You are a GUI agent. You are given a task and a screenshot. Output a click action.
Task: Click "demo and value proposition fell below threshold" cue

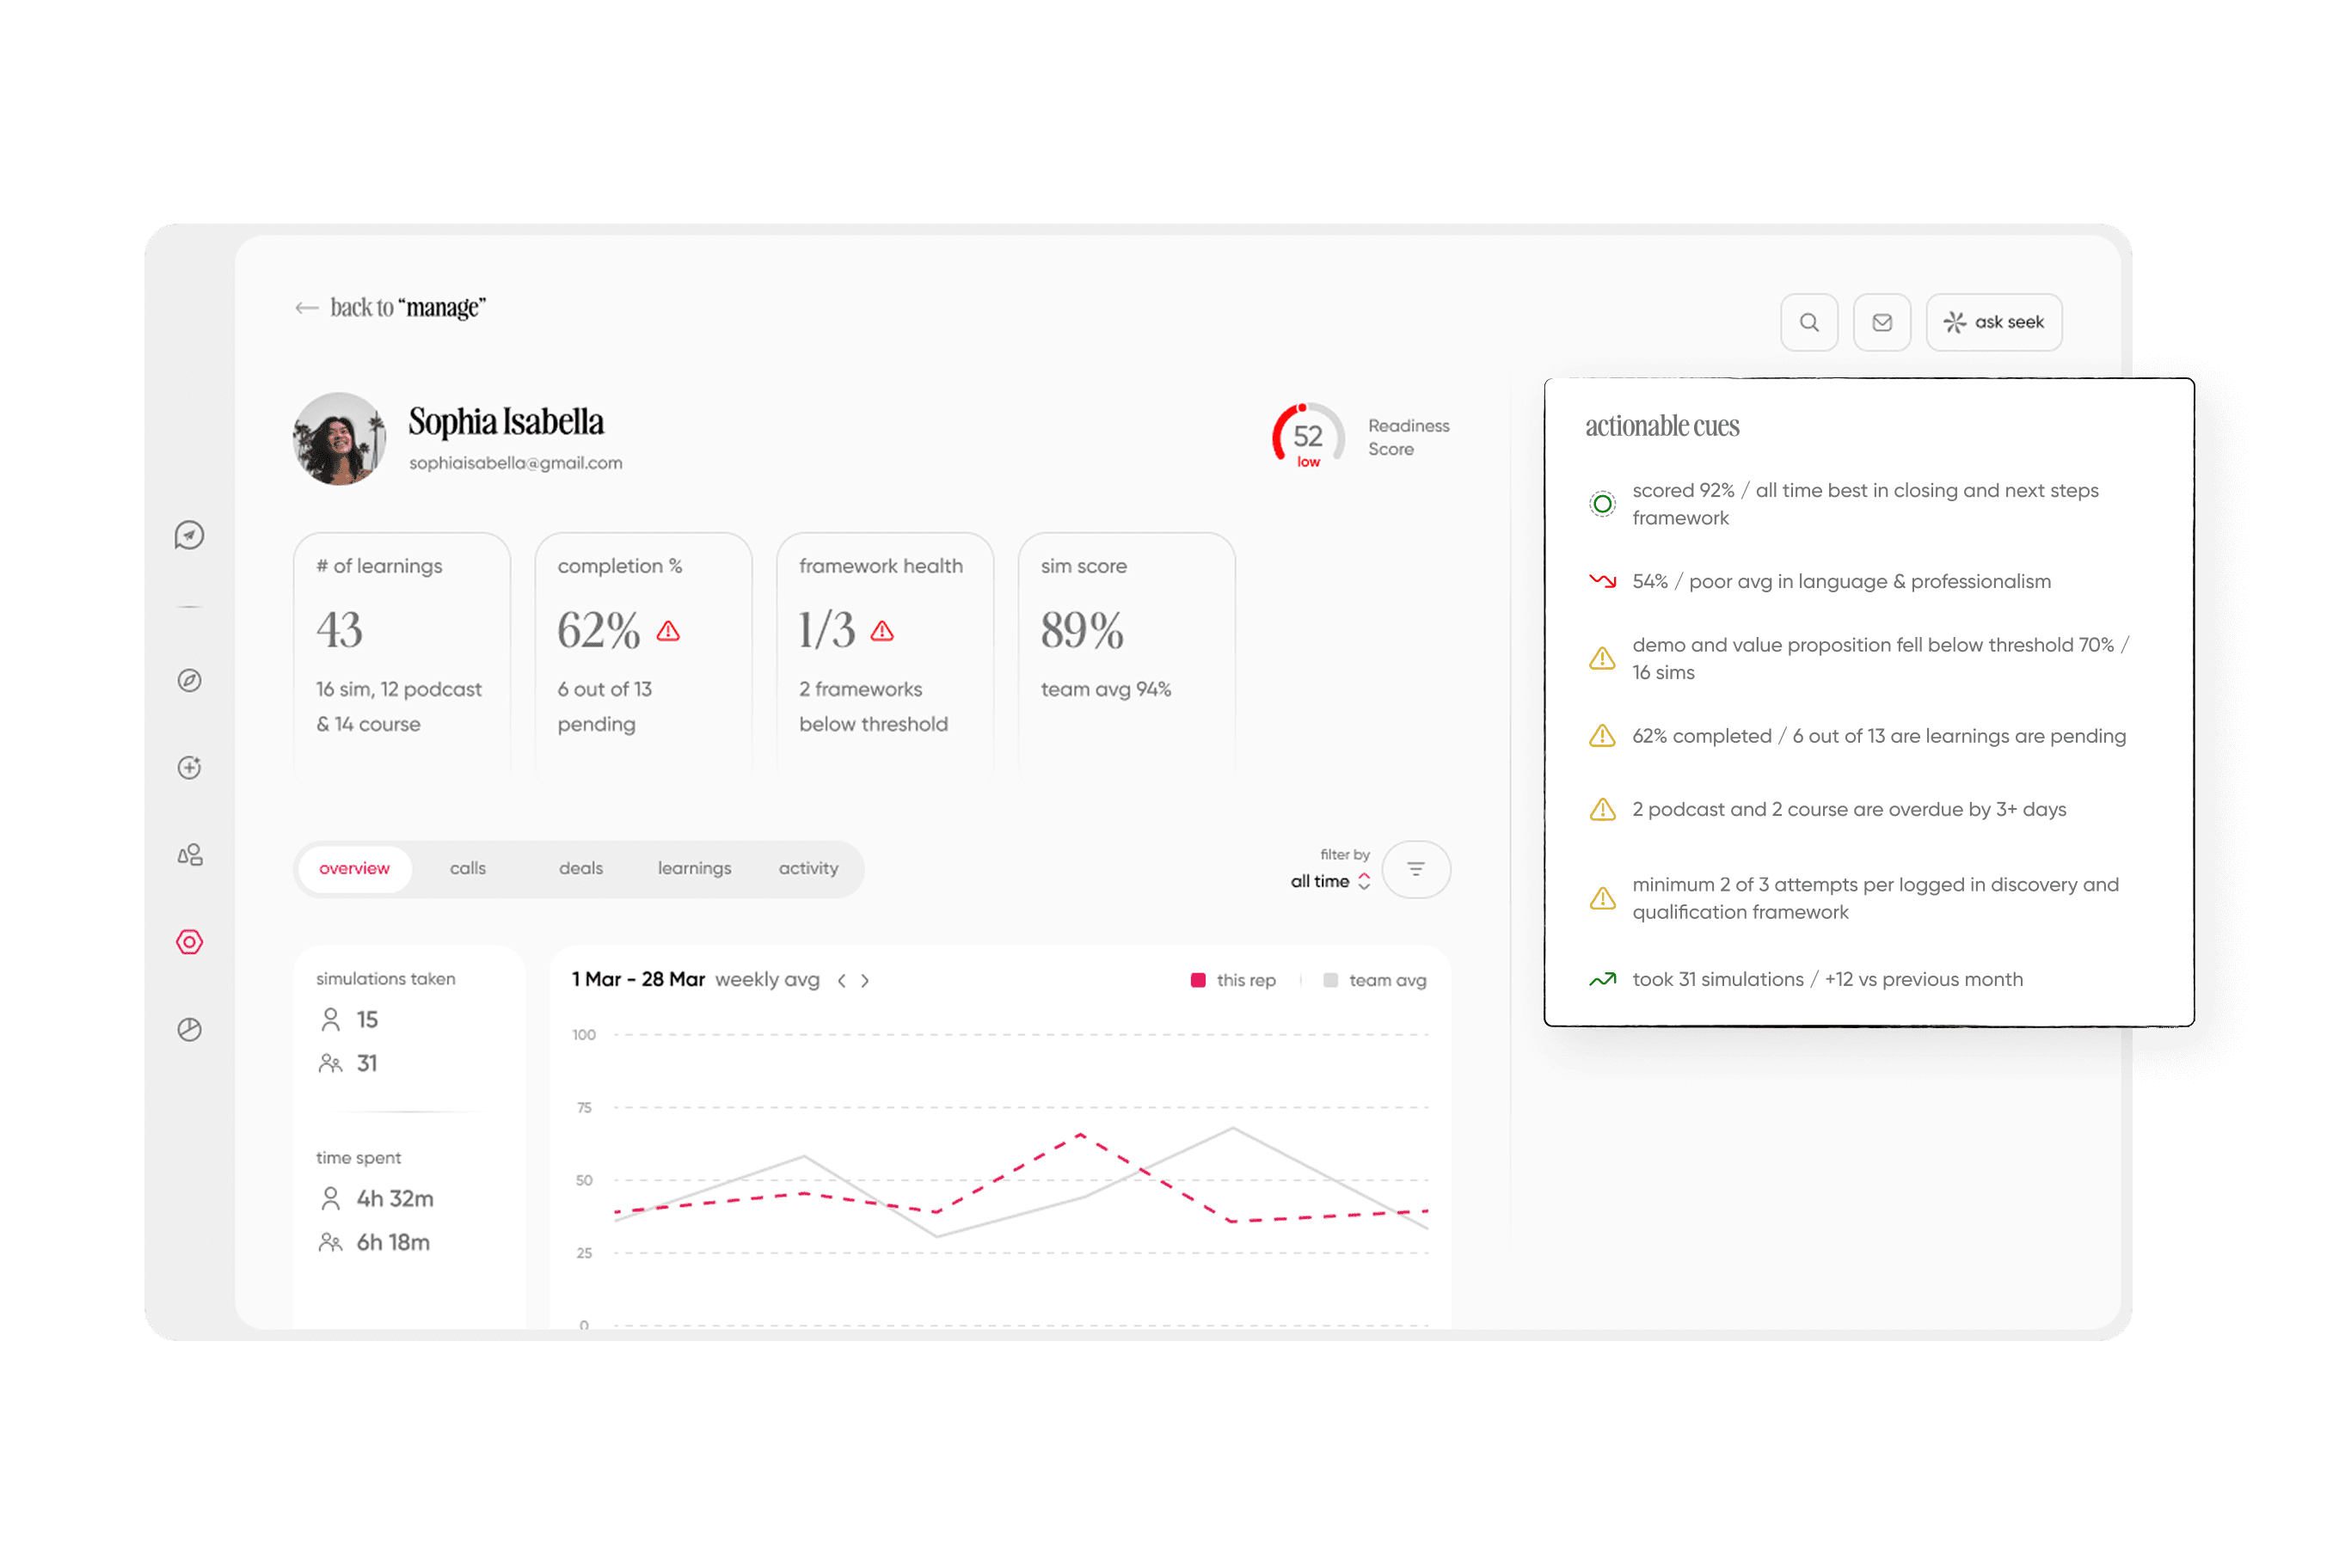point(1880,658)
